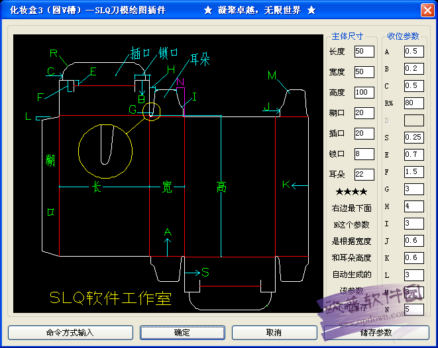Click the R% parameter label

(x=389, y=103)
